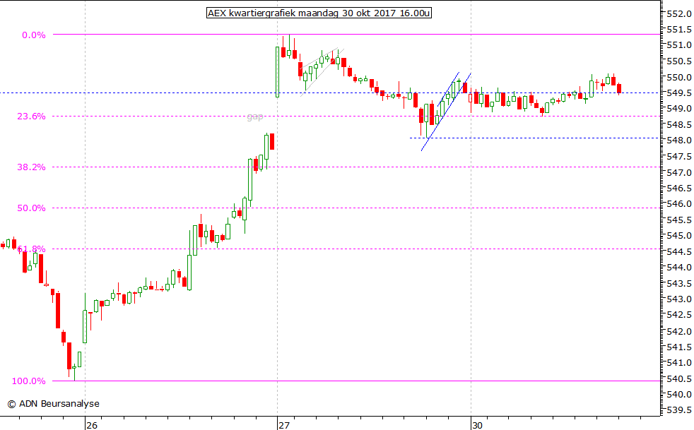Click the date marker 27 on time axis

point(283,425)
